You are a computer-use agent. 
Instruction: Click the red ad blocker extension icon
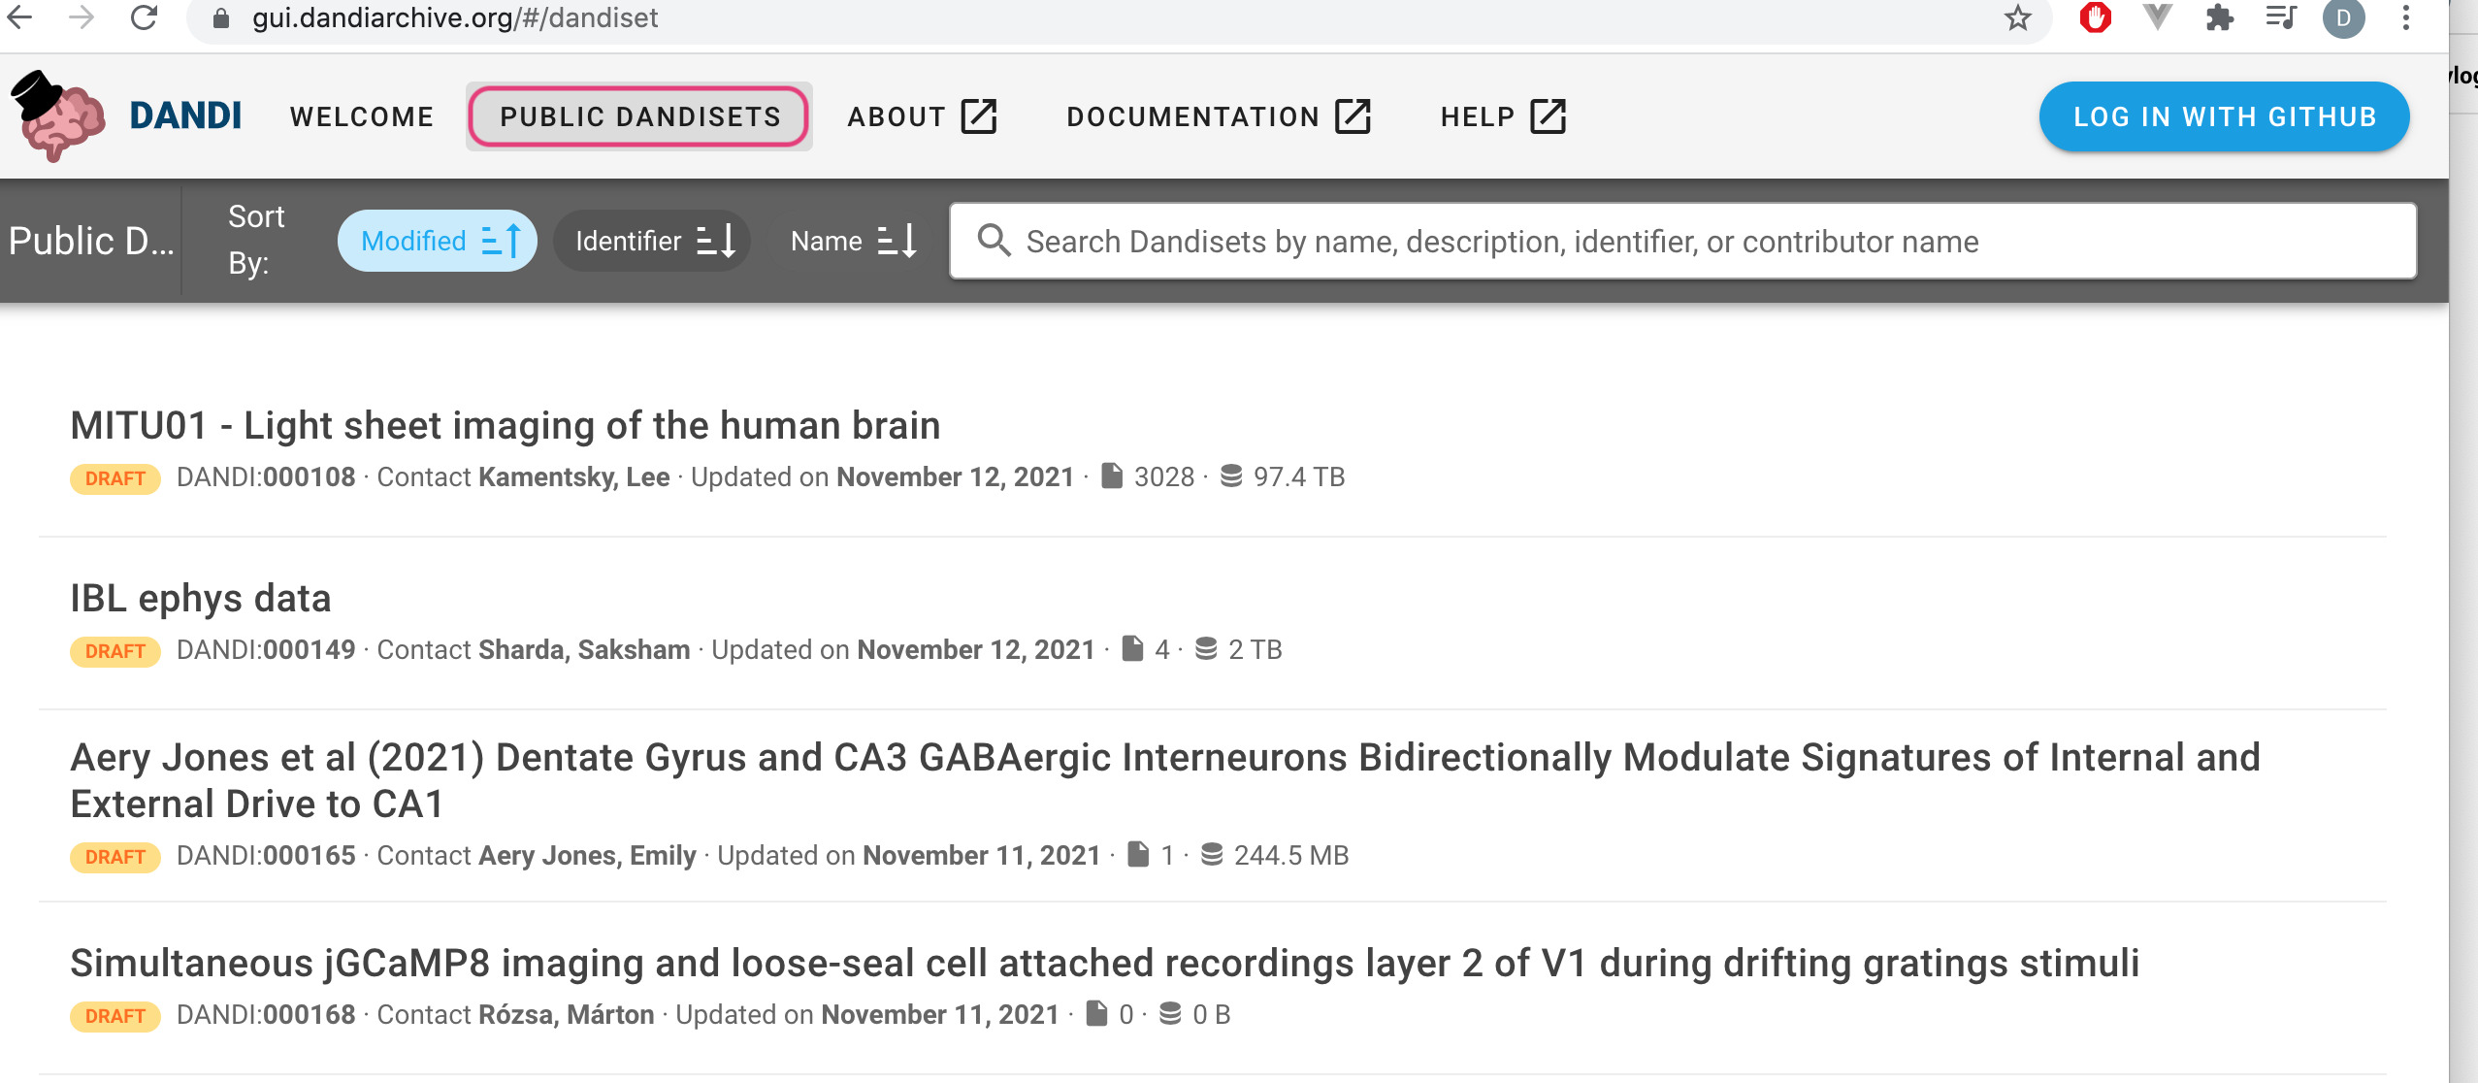point(2095,17)
